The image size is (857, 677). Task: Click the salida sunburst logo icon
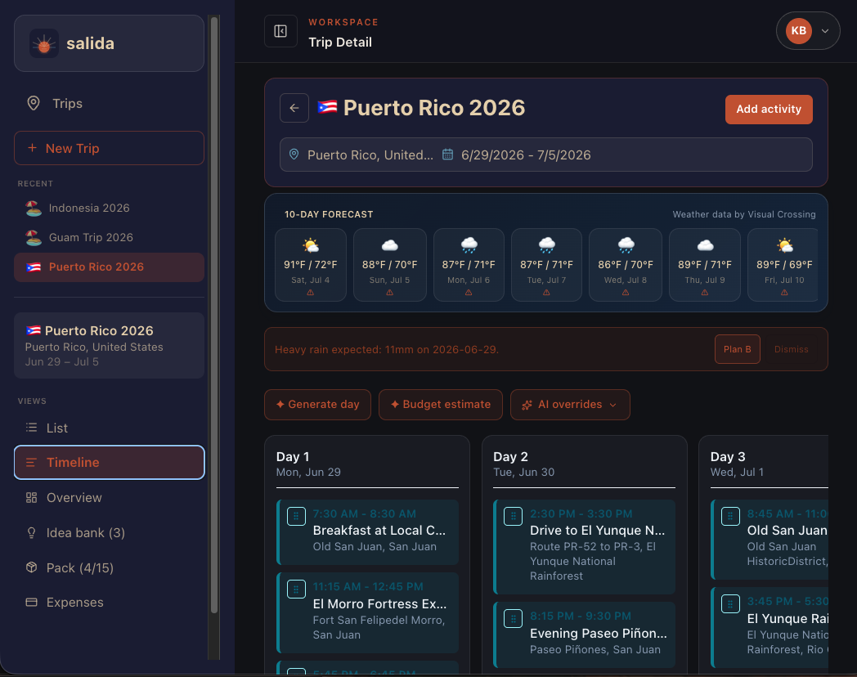pos(43,43)
